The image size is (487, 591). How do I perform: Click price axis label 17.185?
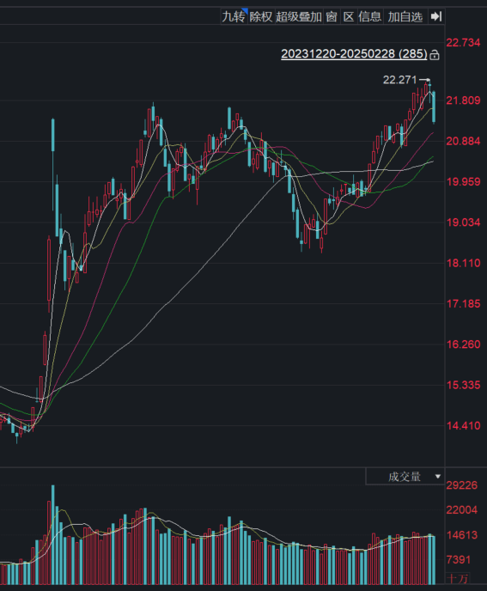(463, 303)
